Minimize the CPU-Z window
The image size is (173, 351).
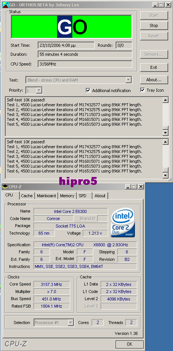click(x=128, y=186)
